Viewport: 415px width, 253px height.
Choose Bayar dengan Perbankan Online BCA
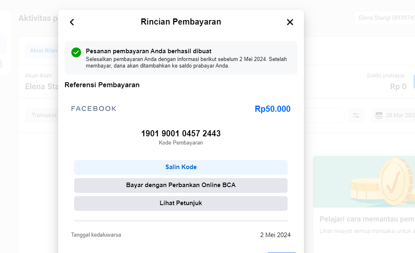(x=181, y=185)
